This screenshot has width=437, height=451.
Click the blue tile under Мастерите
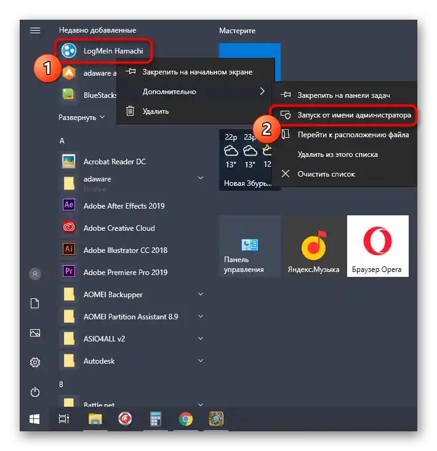[249, 51]
